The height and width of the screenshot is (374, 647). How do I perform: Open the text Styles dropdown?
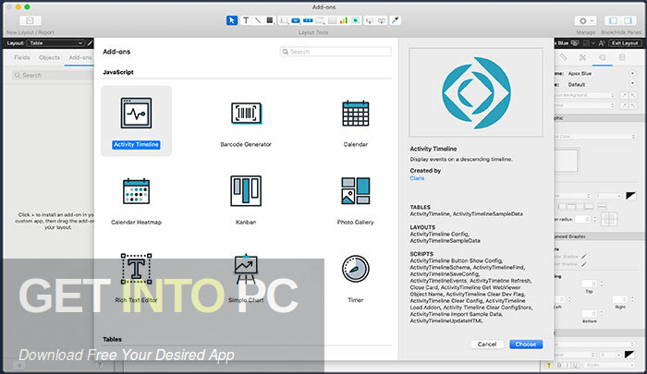coord(608,365)
